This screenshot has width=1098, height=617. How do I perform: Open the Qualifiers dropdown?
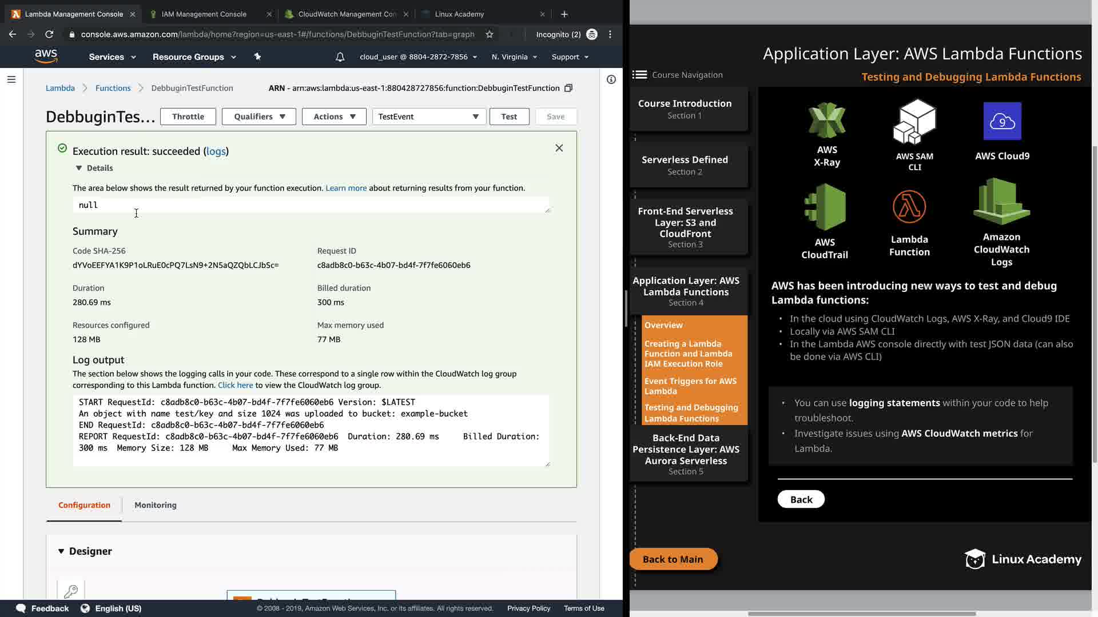pyautogui.click(x=259, y=117)
